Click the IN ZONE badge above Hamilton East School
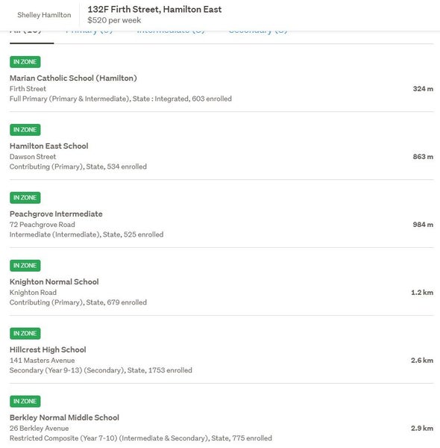 (25, 130)
